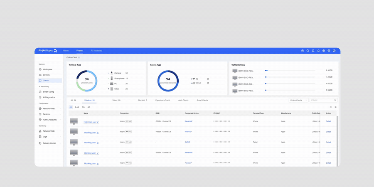
Task: Edit the High-load user name pencil icon
Action: (98, 122)
